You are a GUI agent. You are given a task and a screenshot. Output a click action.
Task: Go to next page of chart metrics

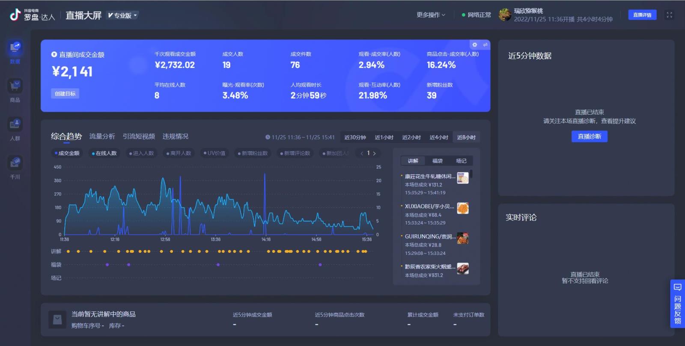(375, 153)
